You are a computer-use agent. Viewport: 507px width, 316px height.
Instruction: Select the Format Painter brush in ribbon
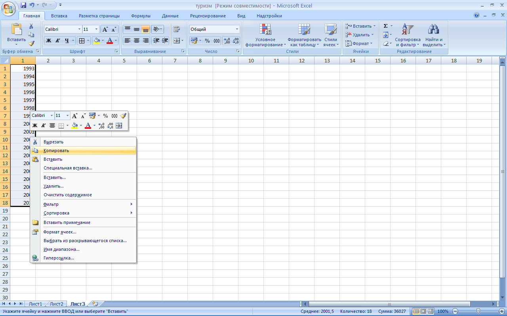coord(31,43)
